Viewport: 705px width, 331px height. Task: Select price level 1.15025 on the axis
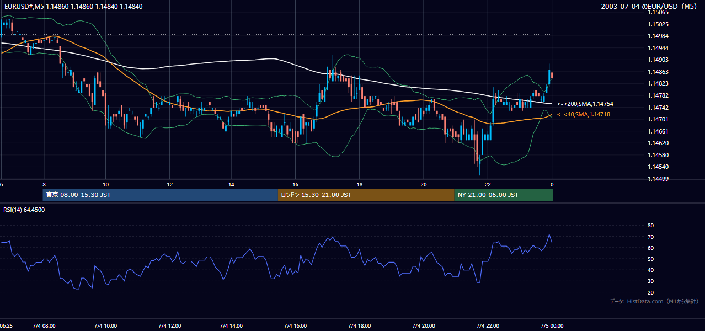(x=658, y=24)
